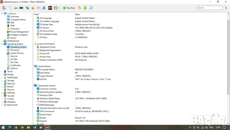The width and height of the screenshot is (230, 130).
Task: Select the Windows Media Player row
Action: pos(72,98)
